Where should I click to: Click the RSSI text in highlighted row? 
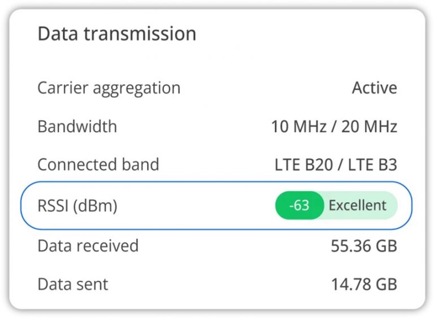point(53,206)
